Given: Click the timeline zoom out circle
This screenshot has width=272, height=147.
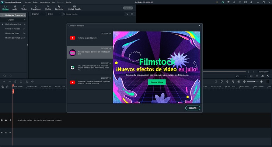Looking at the screenshot, I should click(x=244, y=82).
